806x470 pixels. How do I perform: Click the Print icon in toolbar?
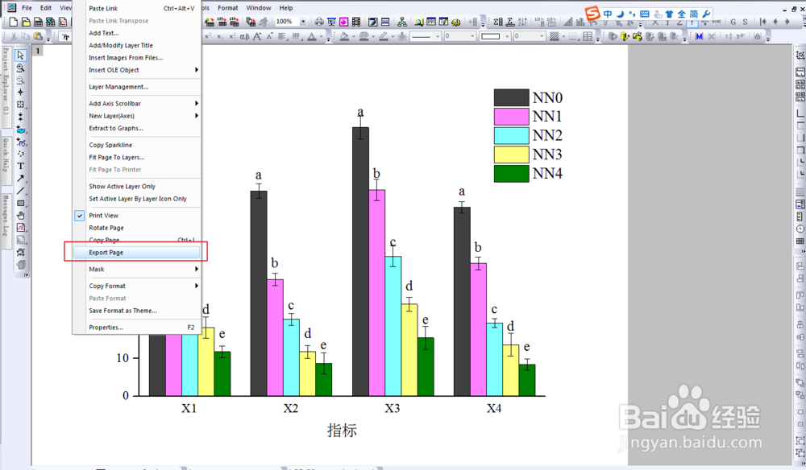(319, 22)
